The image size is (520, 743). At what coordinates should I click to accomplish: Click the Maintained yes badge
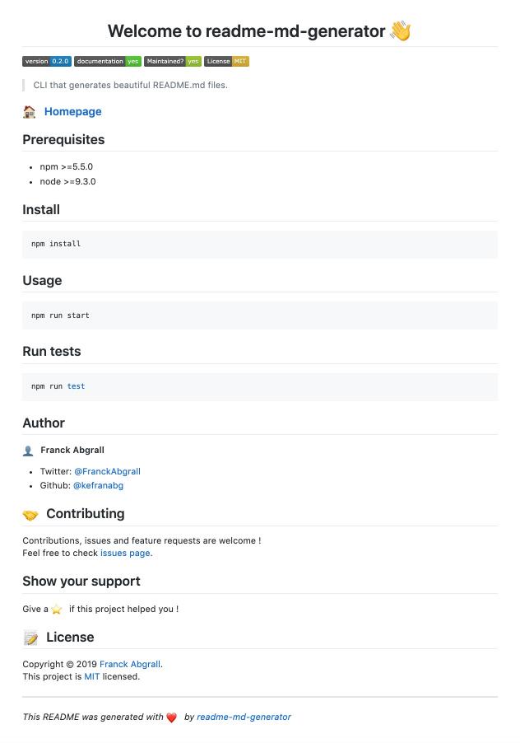172,61
